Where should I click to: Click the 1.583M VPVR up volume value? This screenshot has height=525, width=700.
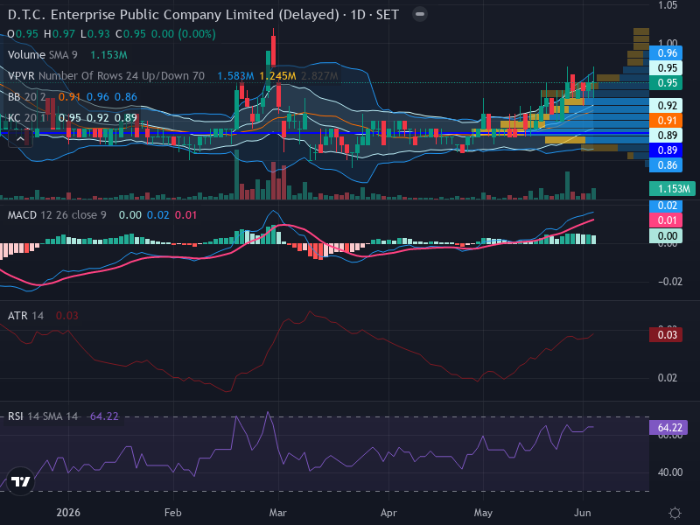235,76
